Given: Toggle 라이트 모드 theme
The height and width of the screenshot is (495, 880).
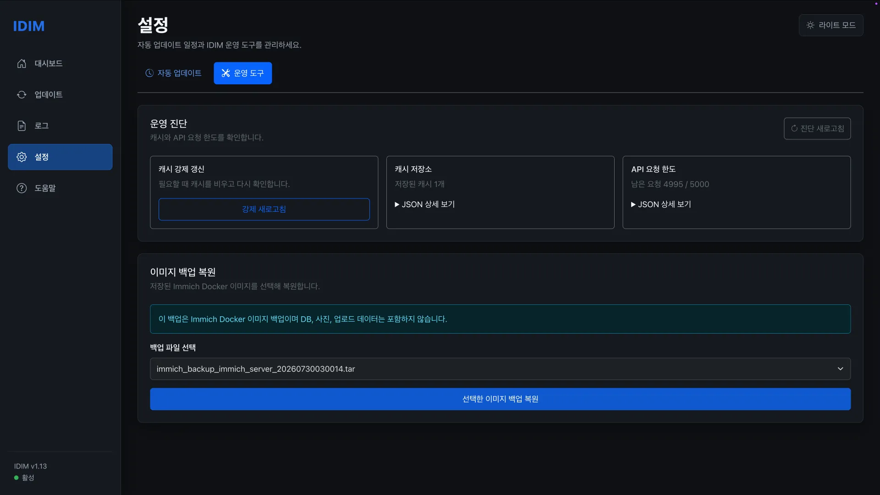Looking at the screenshot, I should tap(831, 25).
